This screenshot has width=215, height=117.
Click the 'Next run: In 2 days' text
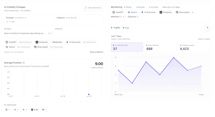171,7
